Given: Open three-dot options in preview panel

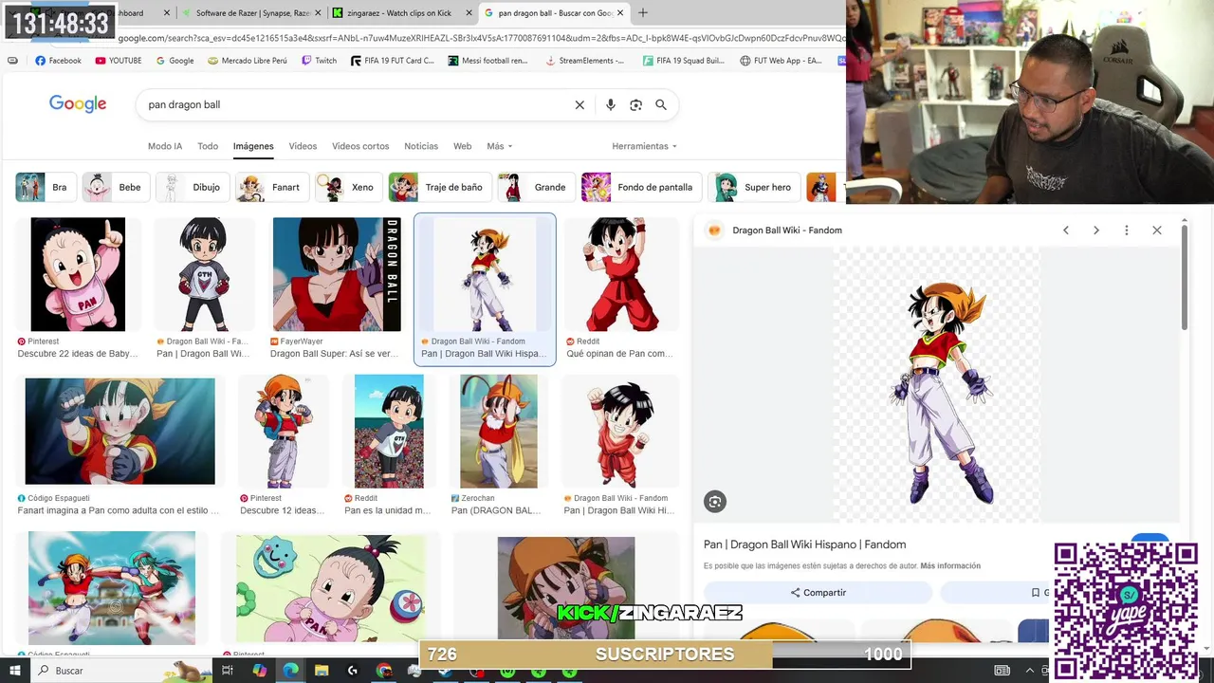Looking at the screenshot, I should point(1127,231).
